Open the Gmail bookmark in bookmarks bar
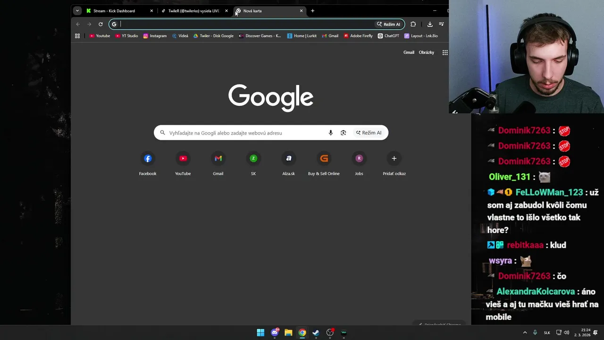The height and width of the screenshot is (340, 604). 330,36
